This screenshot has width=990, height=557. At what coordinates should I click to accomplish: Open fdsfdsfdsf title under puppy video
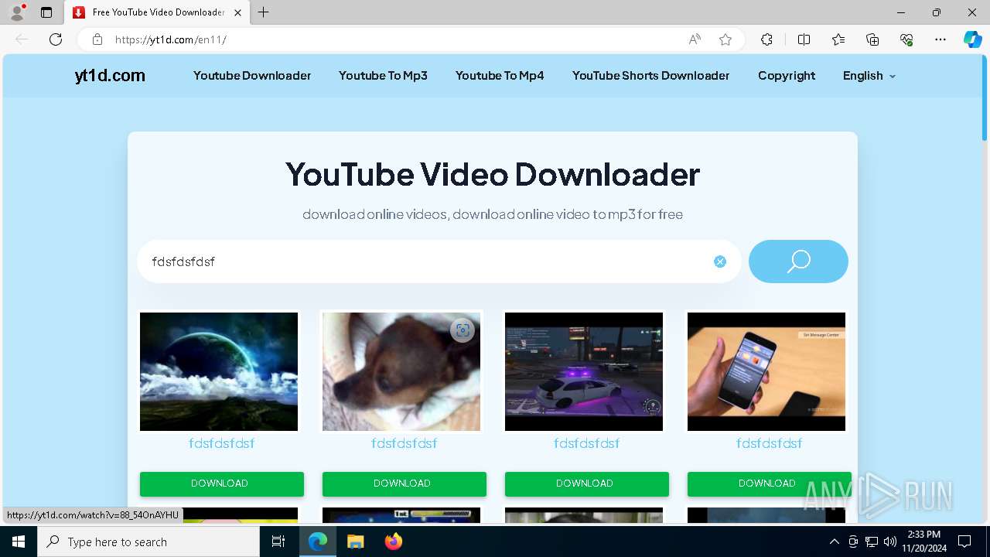coord(404,443)
